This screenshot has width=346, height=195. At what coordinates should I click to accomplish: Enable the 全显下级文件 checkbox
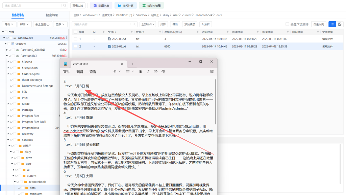pyautogui.click(x=287, y=24)
